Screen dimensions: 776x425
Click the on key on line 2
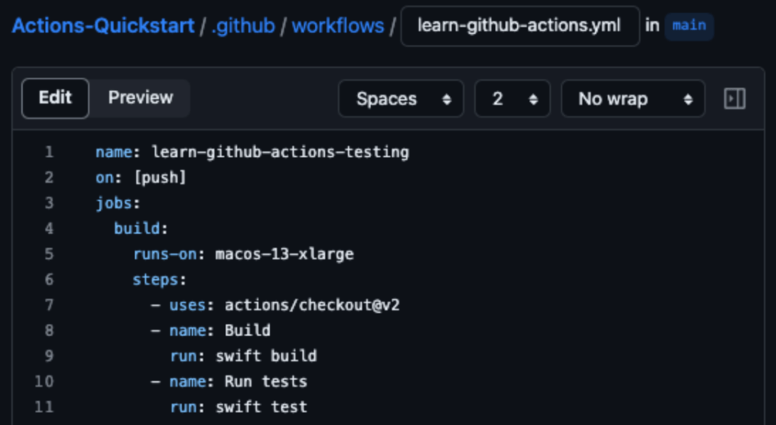click(105, 178)
